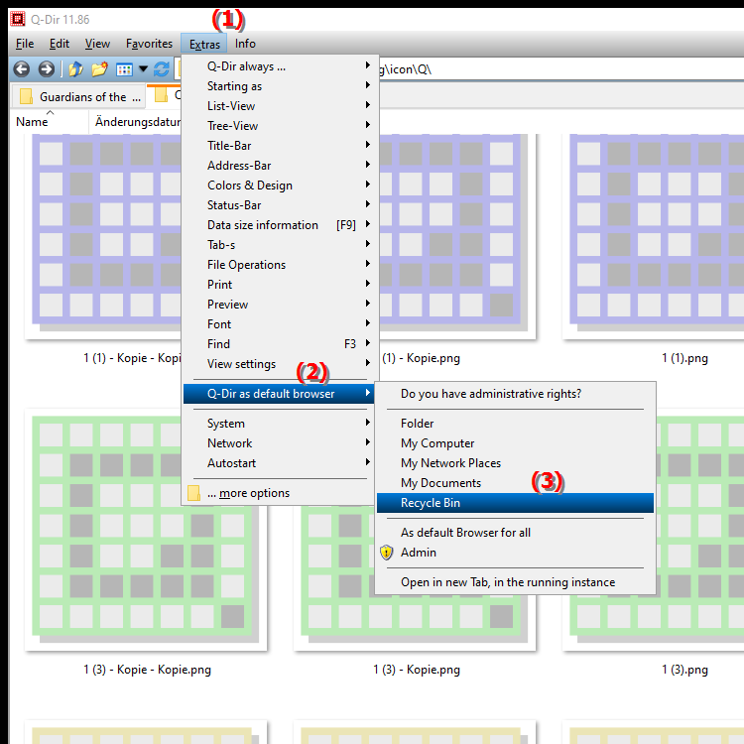744x744 pixels.
Task: Click the view mode grid icon
Action: 124,69
